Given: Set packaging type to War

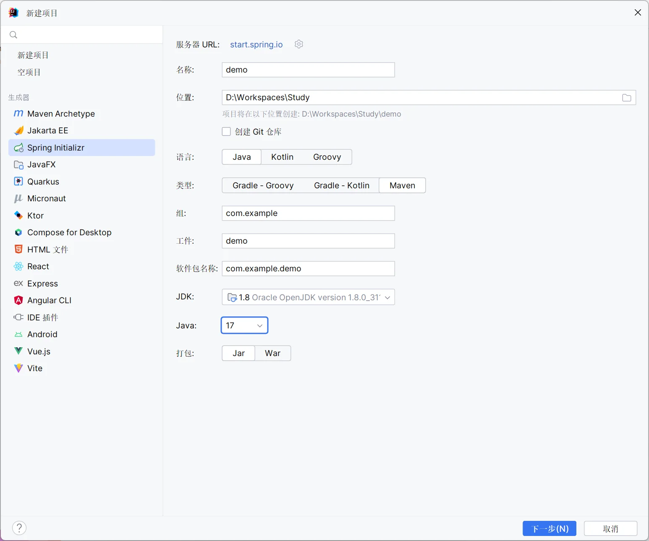Looking at the screenshot, I should [x=272, y=353].
